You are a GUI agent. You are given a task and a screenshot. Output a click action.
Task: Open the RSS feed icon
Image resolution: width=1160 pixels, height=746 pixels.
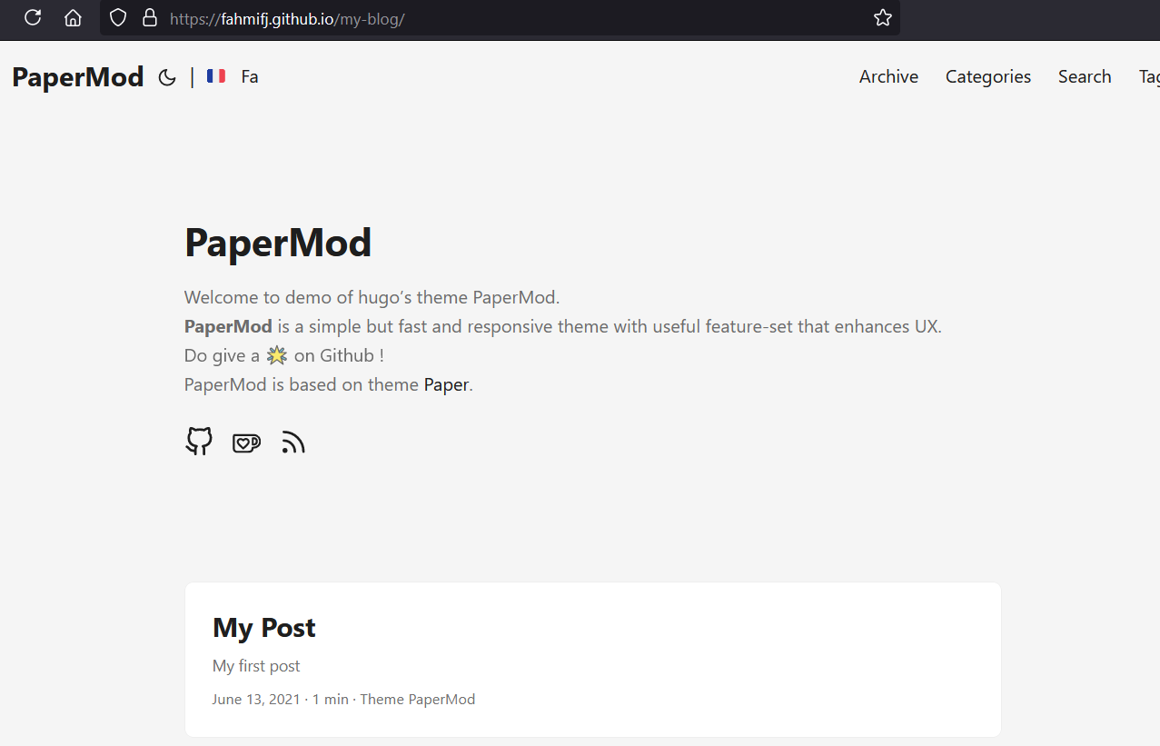point(292,443)
